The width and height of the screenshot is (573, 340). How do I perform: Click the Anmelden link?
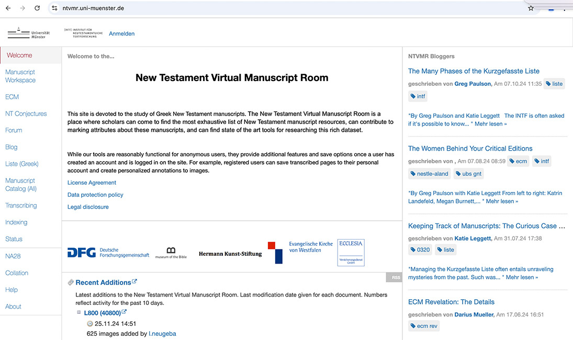(x=121, y=33)
